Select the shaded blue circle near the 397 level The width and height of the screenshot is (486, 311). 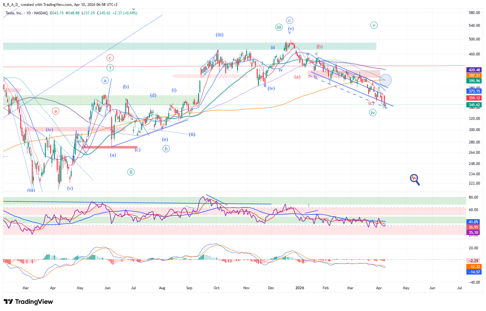385,80
